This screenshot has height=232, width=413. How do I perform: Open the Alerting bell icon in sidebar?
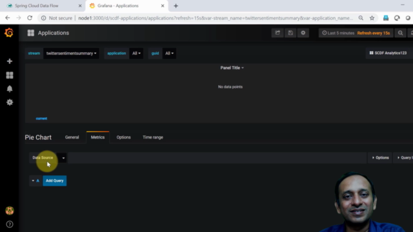tap(10, 89)
